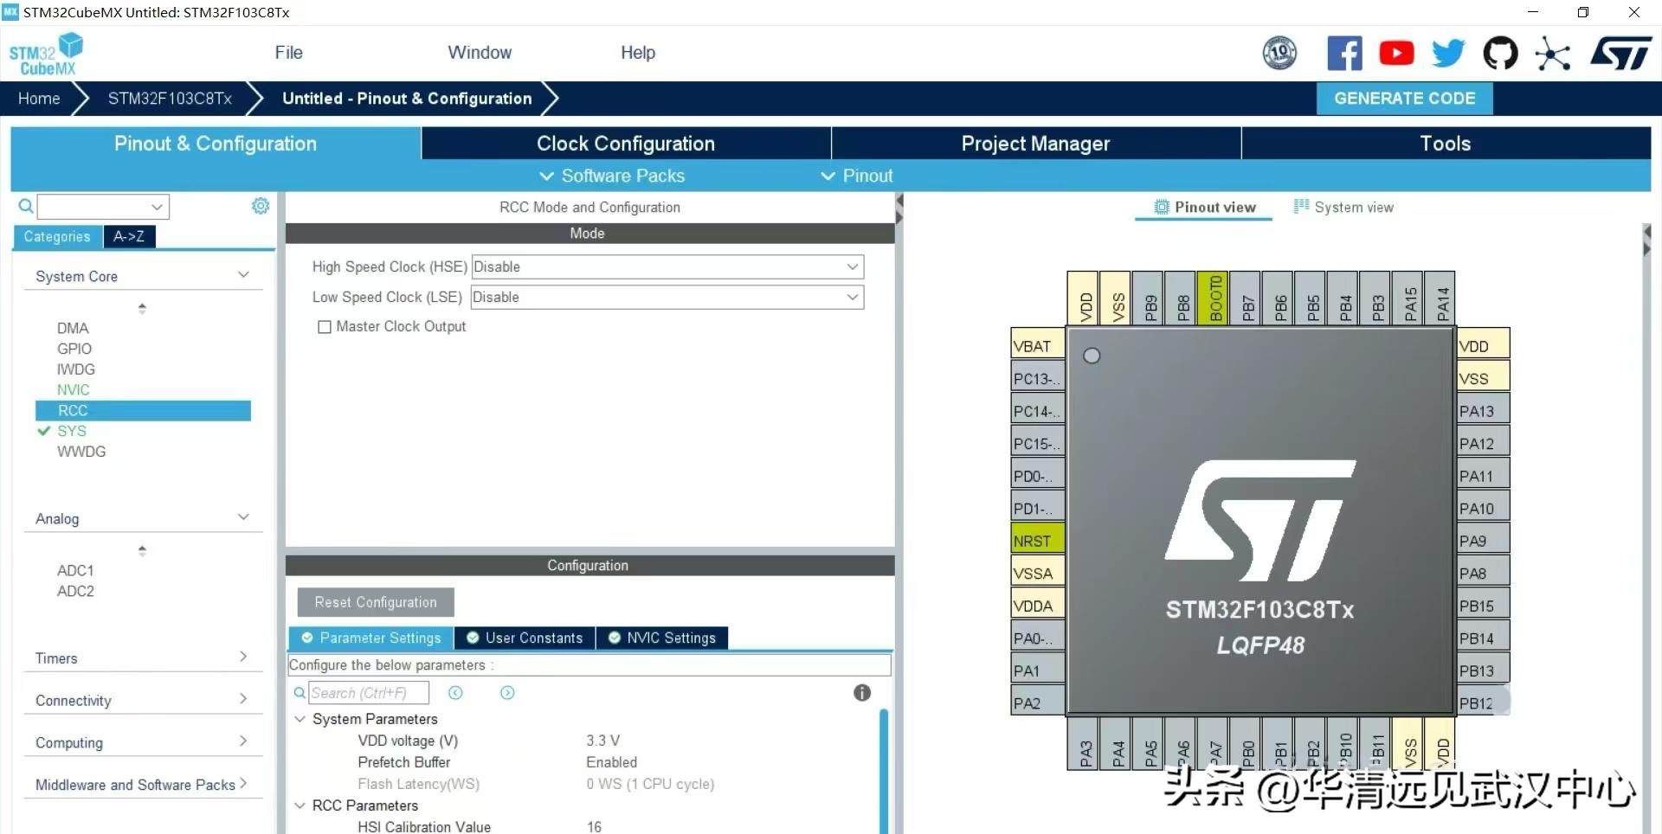
Task: Go to previous parameter search result
Action: 455,692
